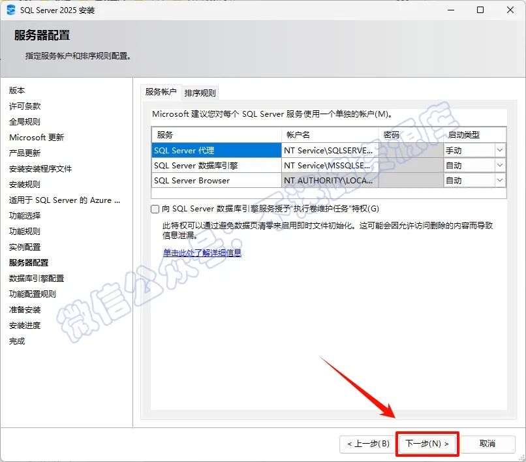The width and height of the screenshot is (526, 462).
Task: Open startup type dropdown for SQL Server Browser
Action: [499, 181]
